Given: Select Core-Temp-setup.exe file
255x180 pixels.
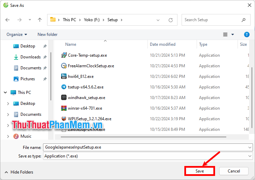Looking at the screenshot, I should [87, 55].
